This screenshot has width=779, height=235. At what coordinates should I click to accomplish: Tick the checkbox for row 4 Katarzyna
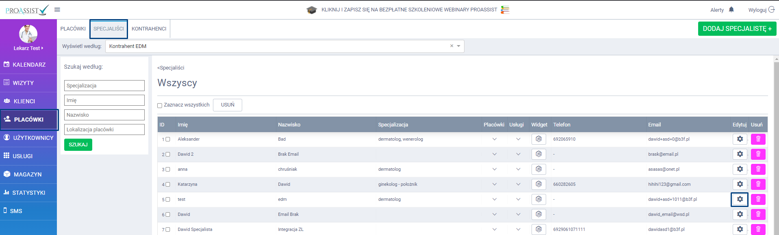(167, 185)
